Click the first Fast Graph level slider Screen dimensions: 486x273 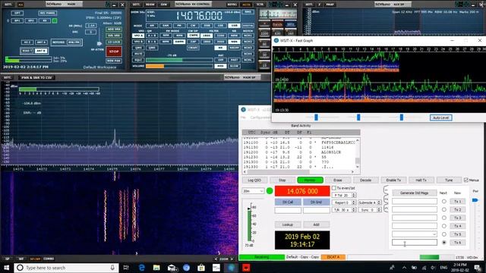[x=316, y=118]
